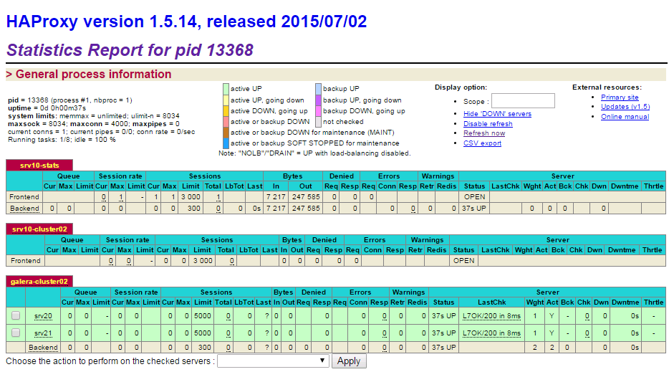Click the galera-cluster02 Backend weight value 2
This screenshot has width=669, height=372.
[x=535, y=348]
